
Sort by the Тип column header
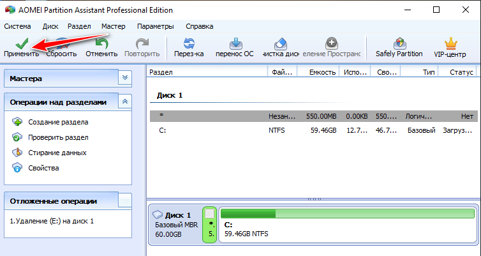click(419, 72)
